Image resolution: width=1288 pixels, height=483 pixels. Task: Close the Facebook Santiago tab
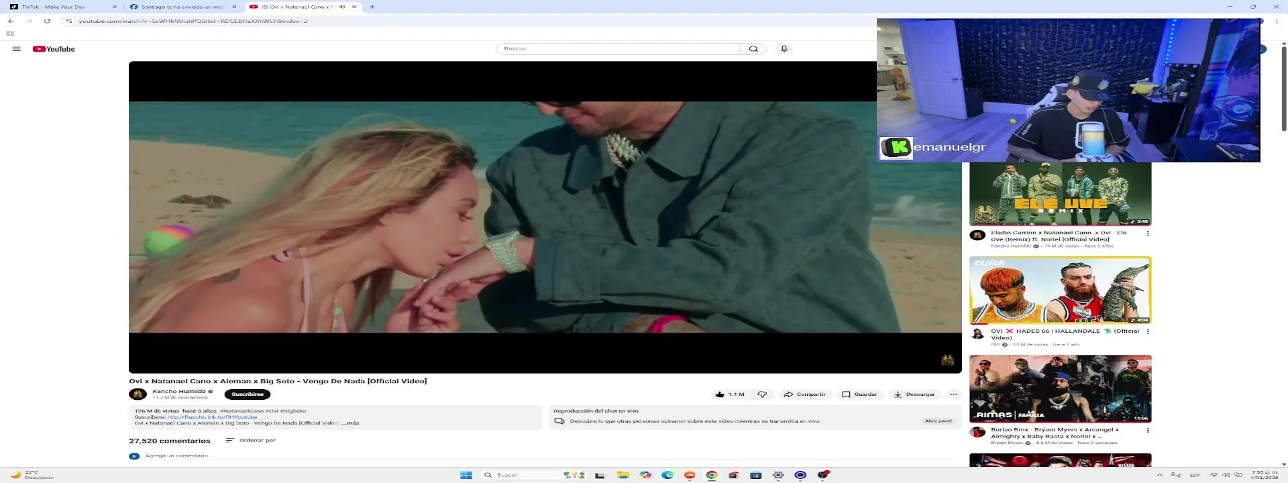click(x=234, y=7)
